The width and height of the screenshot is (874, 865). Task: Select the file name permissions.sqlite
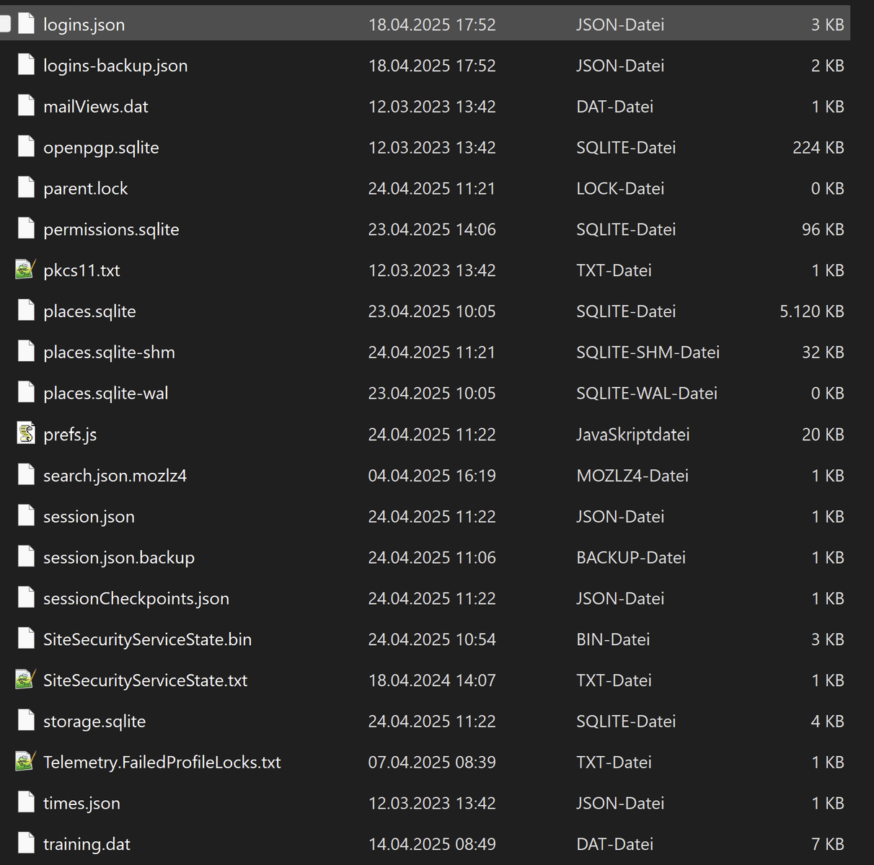(111, 230)
